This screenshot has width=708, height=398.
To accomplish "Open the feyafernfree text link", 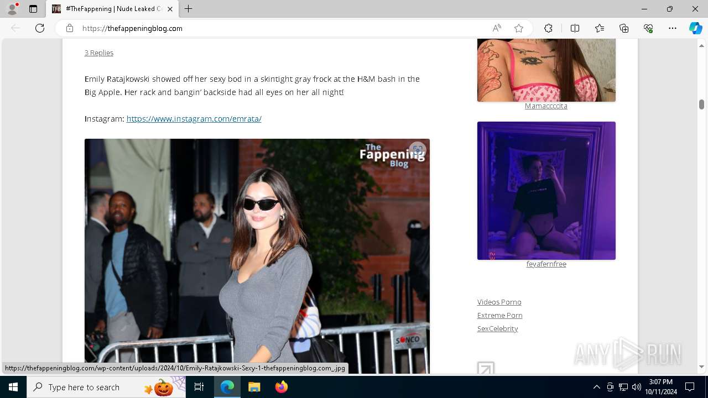I will point(546,264).
